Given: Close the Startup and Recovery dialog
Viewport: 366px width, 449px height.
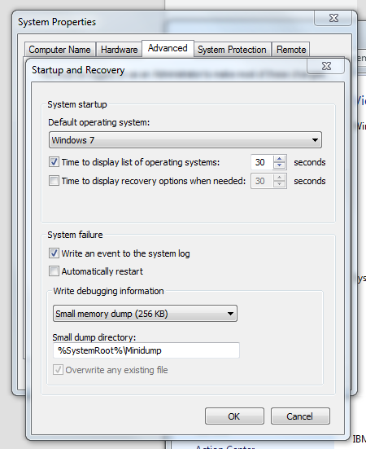Looking at the screenshot, I should pos(326,66).
